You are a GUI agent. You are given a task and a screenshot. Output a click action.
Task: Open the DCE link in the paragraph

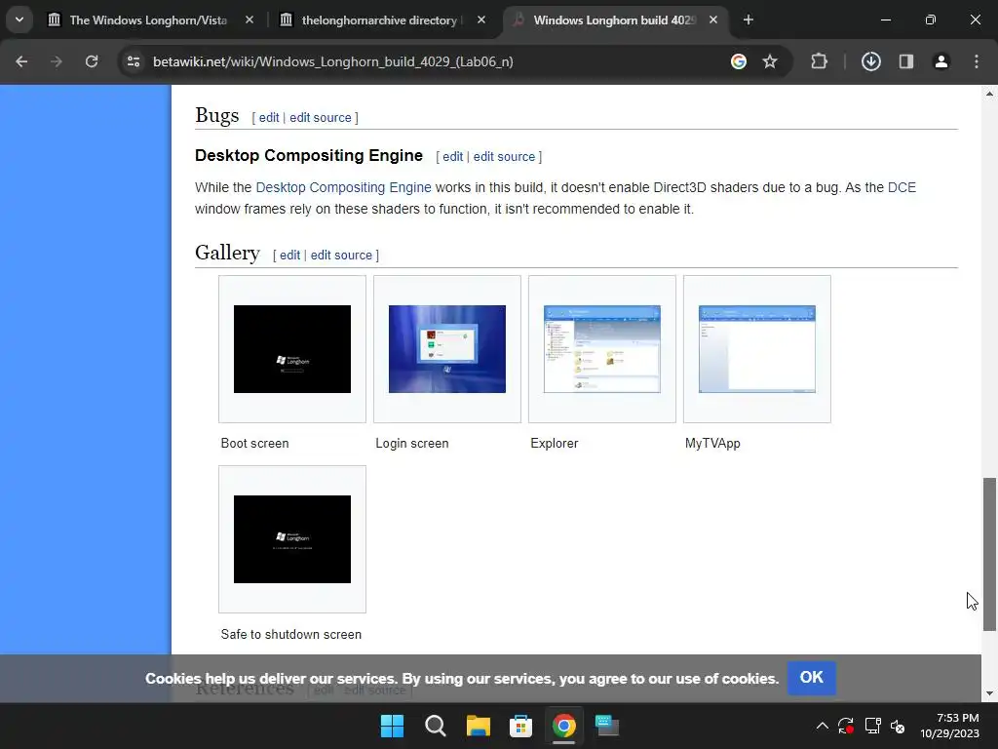(x=902, y=188)
